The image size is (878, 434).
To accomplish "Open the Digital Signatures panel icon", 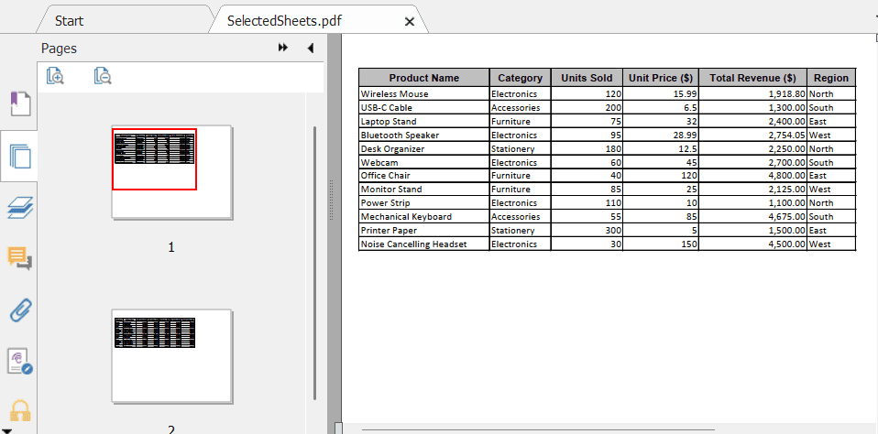I will (20, 362).
